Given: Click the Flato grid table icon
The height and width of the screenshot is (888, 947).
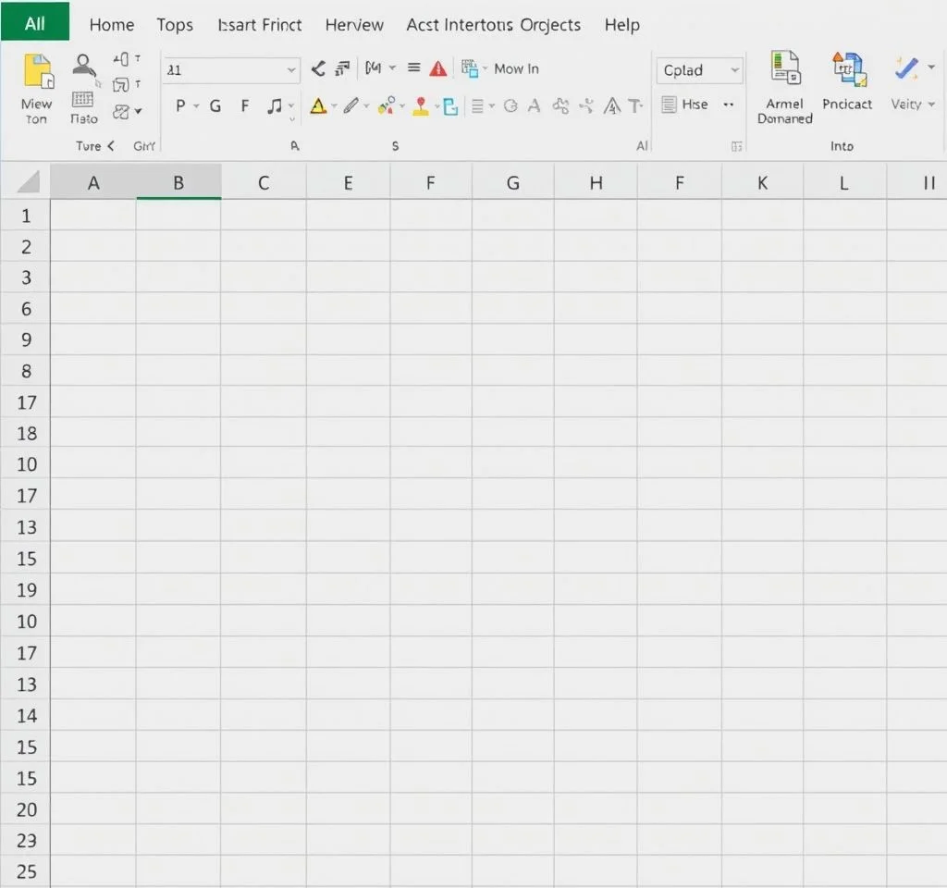Looking at the screenshot, I should [x=82, y=100].
